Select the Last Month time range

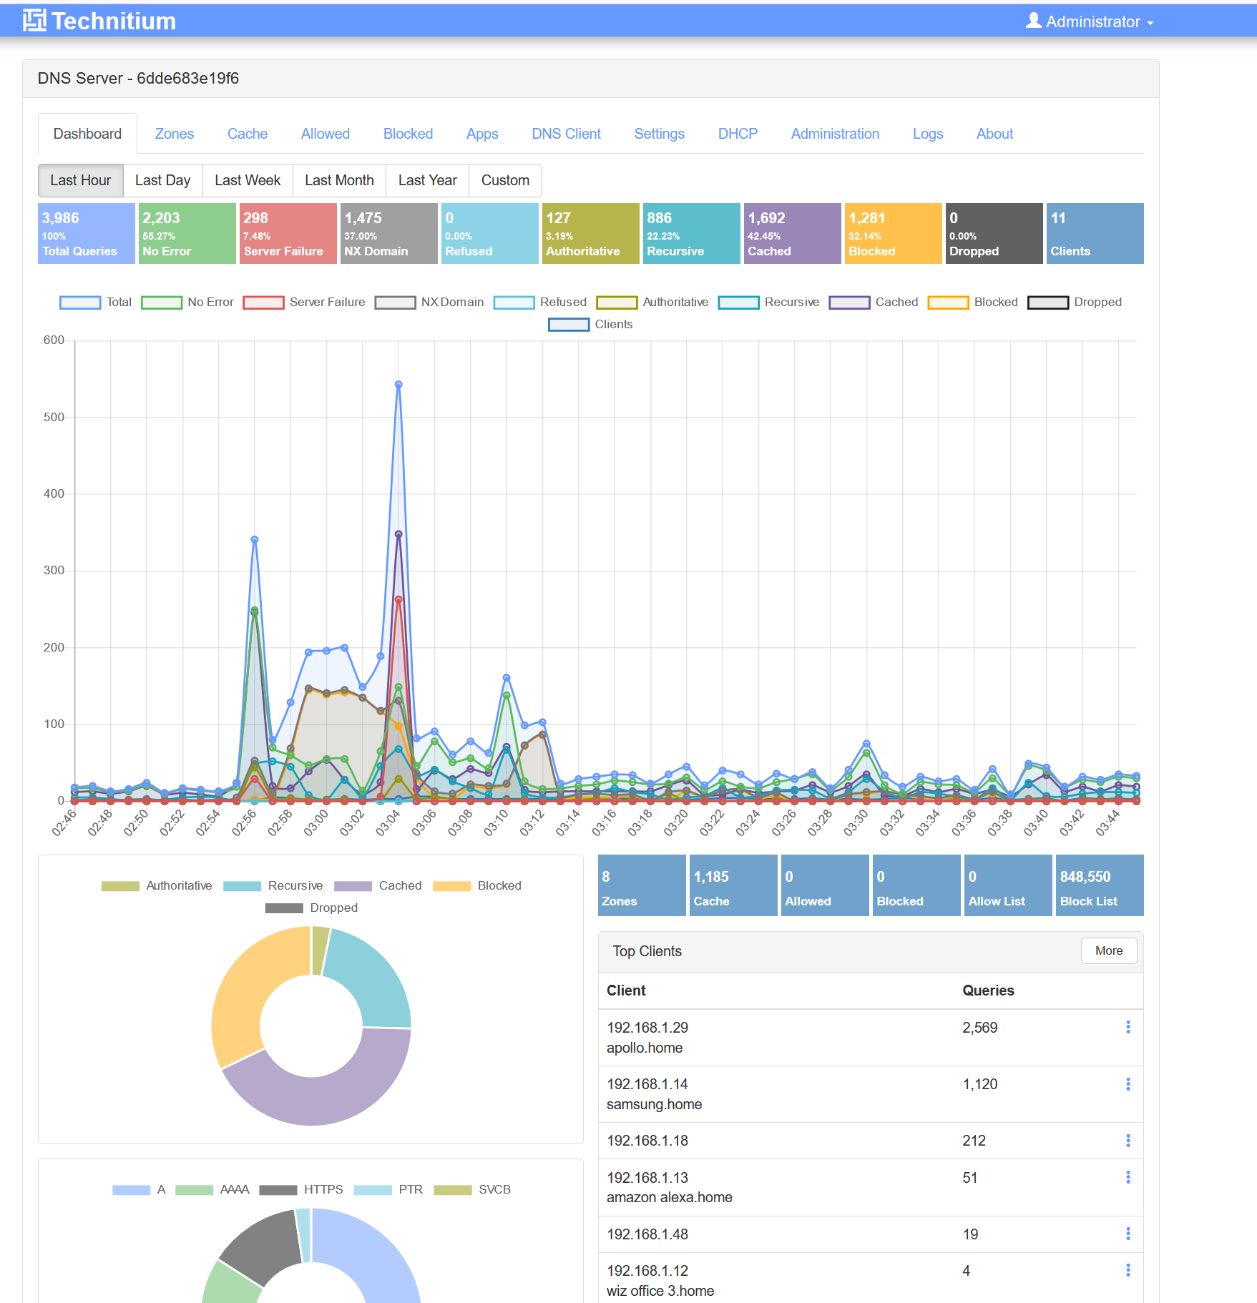click(339, 180)
